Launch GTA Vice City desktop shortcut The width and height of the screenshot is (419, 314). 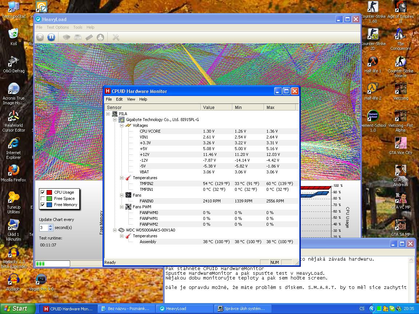pyautogui.click(x=400, y=146)
